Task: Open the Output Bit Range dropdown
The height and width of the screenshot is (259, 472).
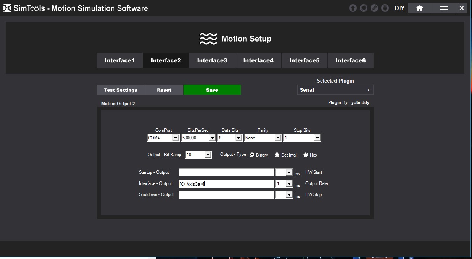Action: [x=198, y=155]
